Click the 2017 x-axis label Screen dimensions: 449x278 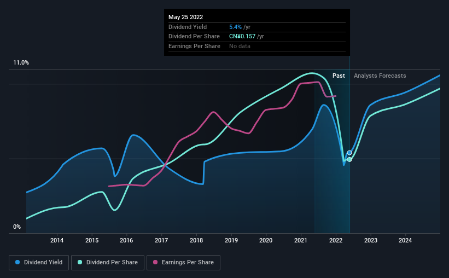click(x=161, y=240)
